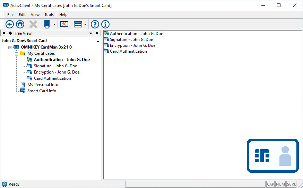Open Help via question mark icon
This screenshot has height=188, width=303.
click(x=95, y=24)
